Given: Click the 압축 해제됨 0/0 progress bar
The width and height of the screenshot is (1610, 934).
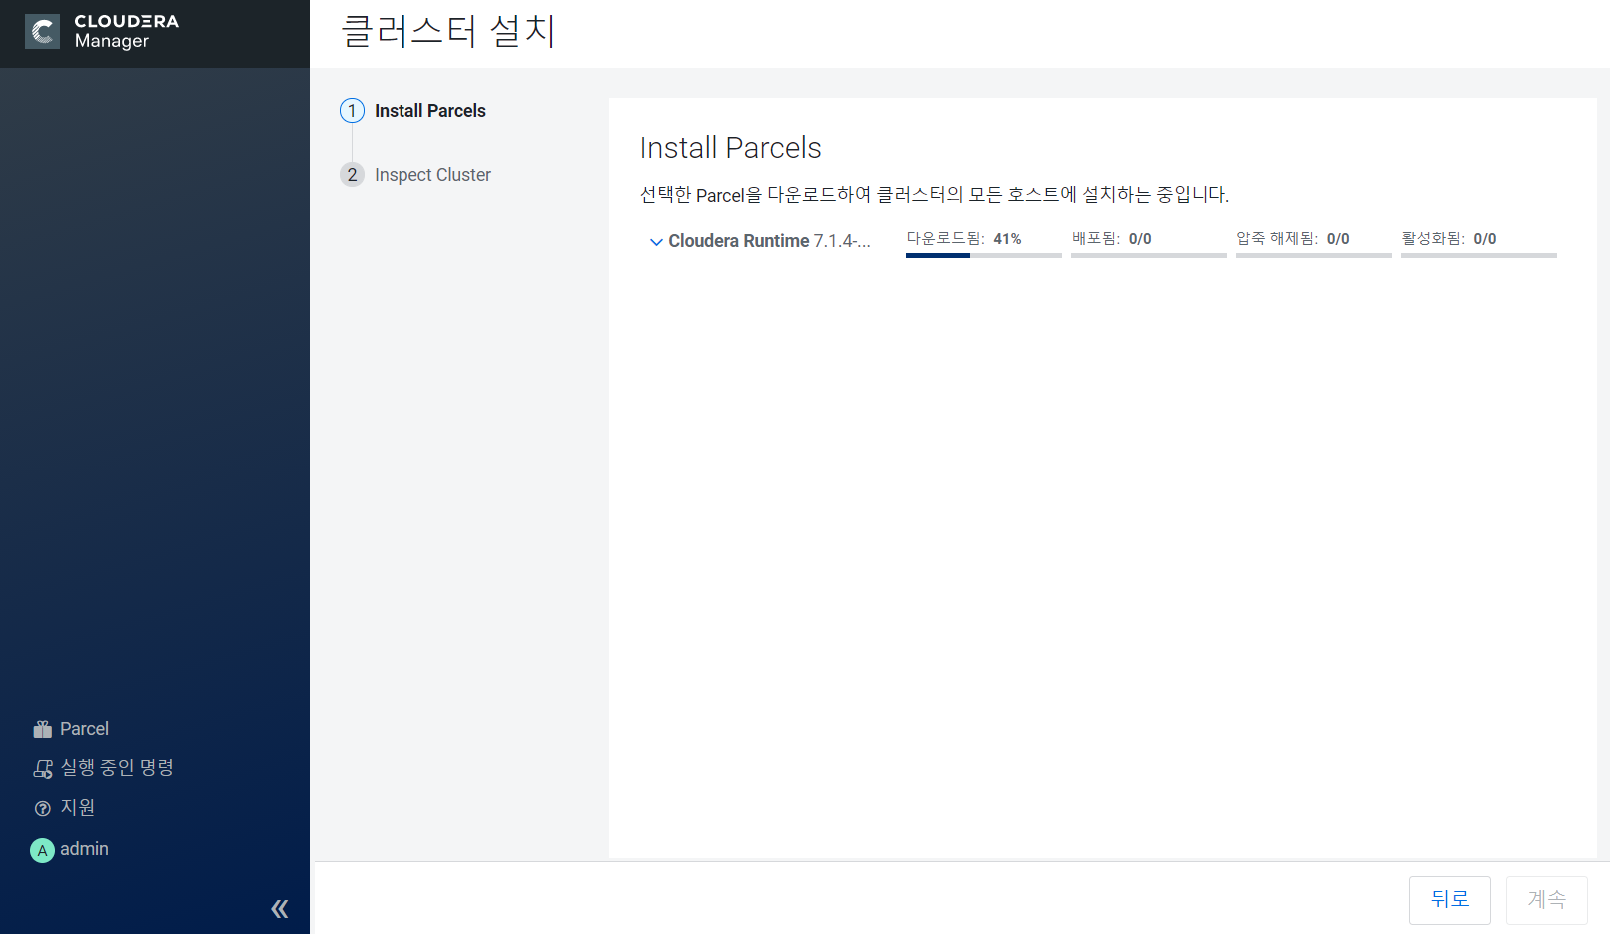Looking at the screenshot, I should (x=1313, y=255).
